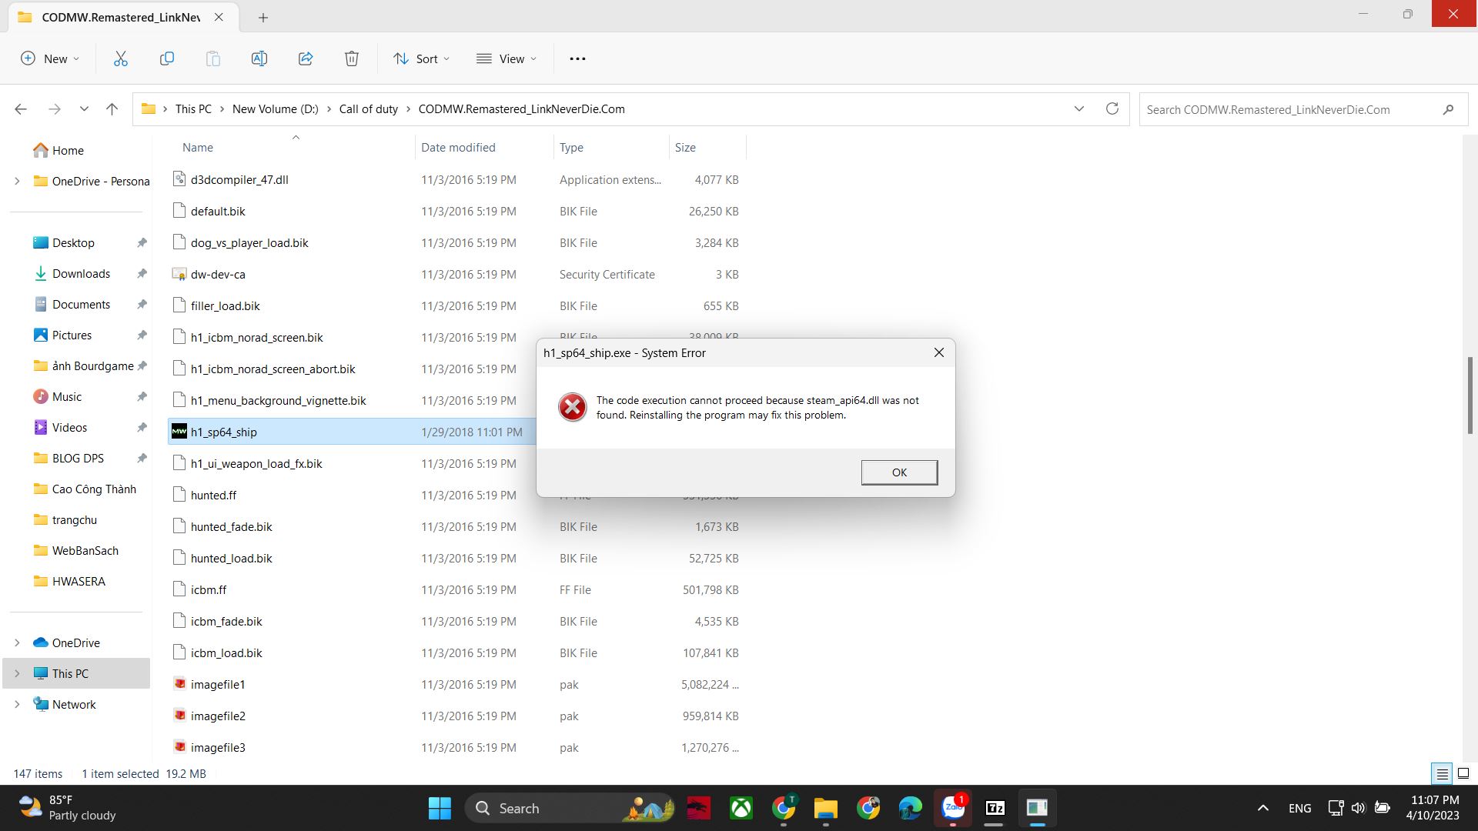Open the View dropdown menu
This screenshot has width=1478, height=831.
507,58
